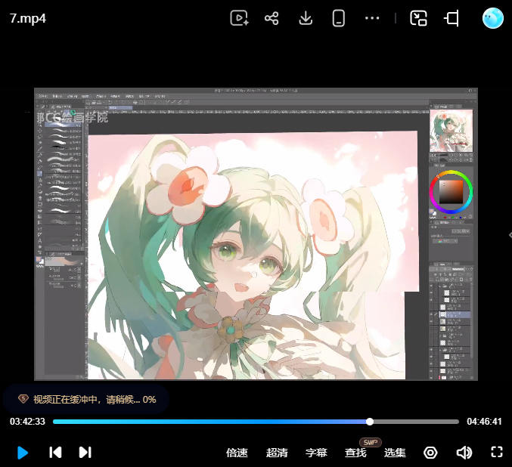Mute the video with the speaker icon

point(464,453)
